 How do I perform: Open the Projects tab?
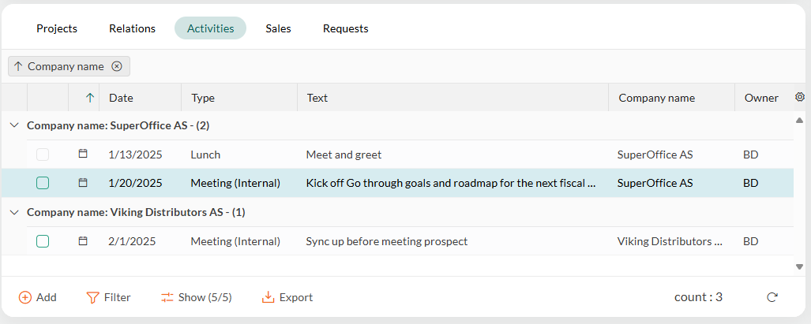pyautogui.click(x=57, y=28)
